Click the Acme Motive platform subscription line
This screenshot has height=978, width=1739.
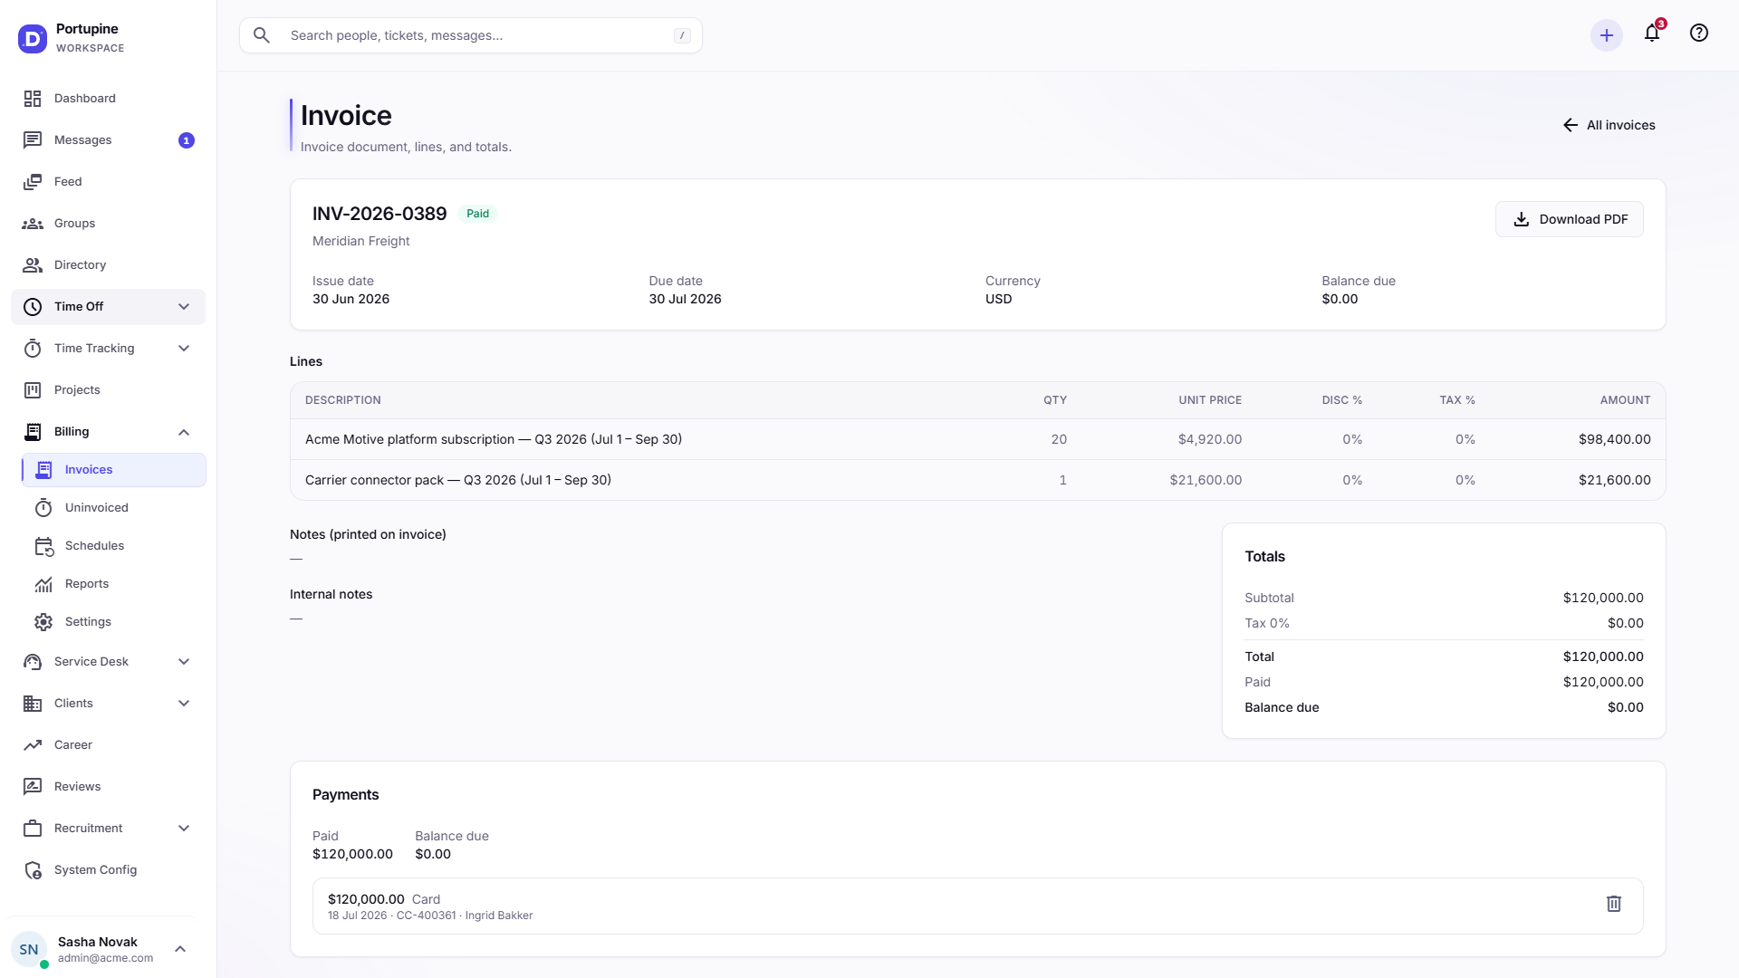[978, 439]
